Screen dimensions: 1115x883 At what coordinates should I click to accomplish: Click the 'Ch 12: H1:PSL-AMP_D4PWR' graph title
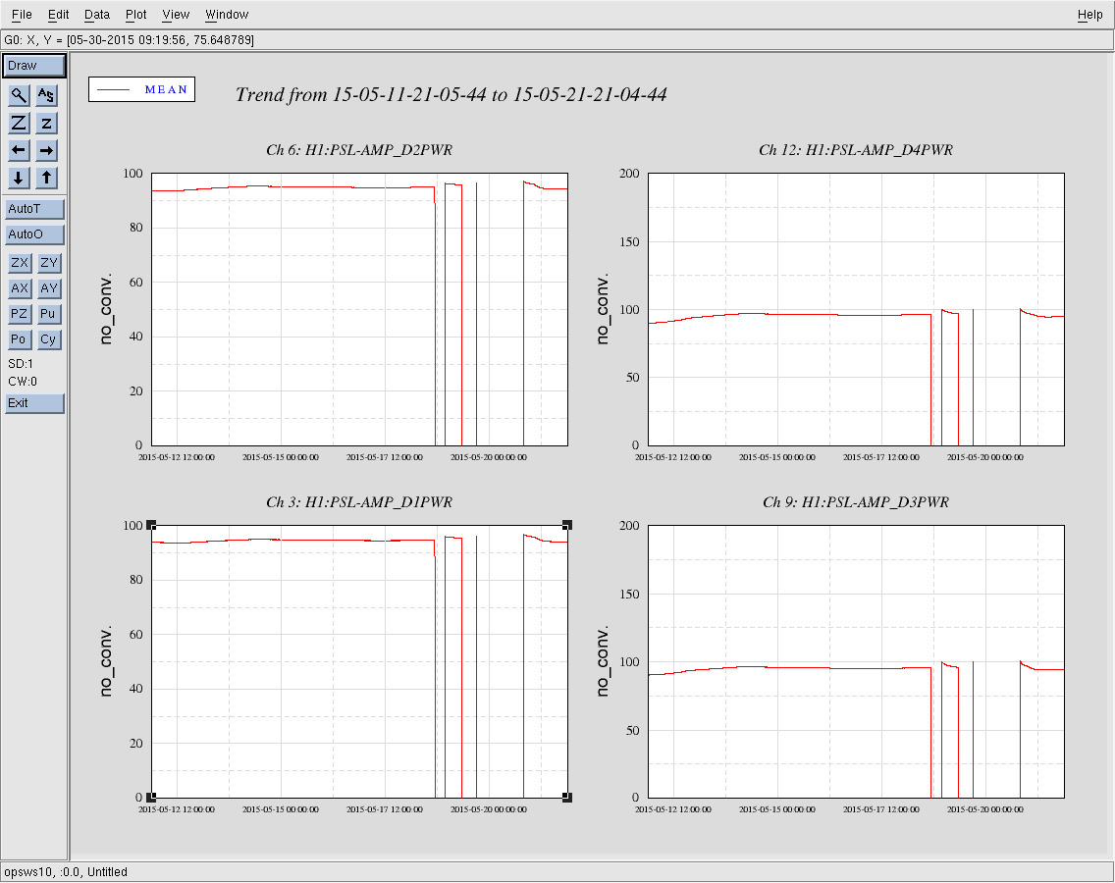tap(856, 150)
